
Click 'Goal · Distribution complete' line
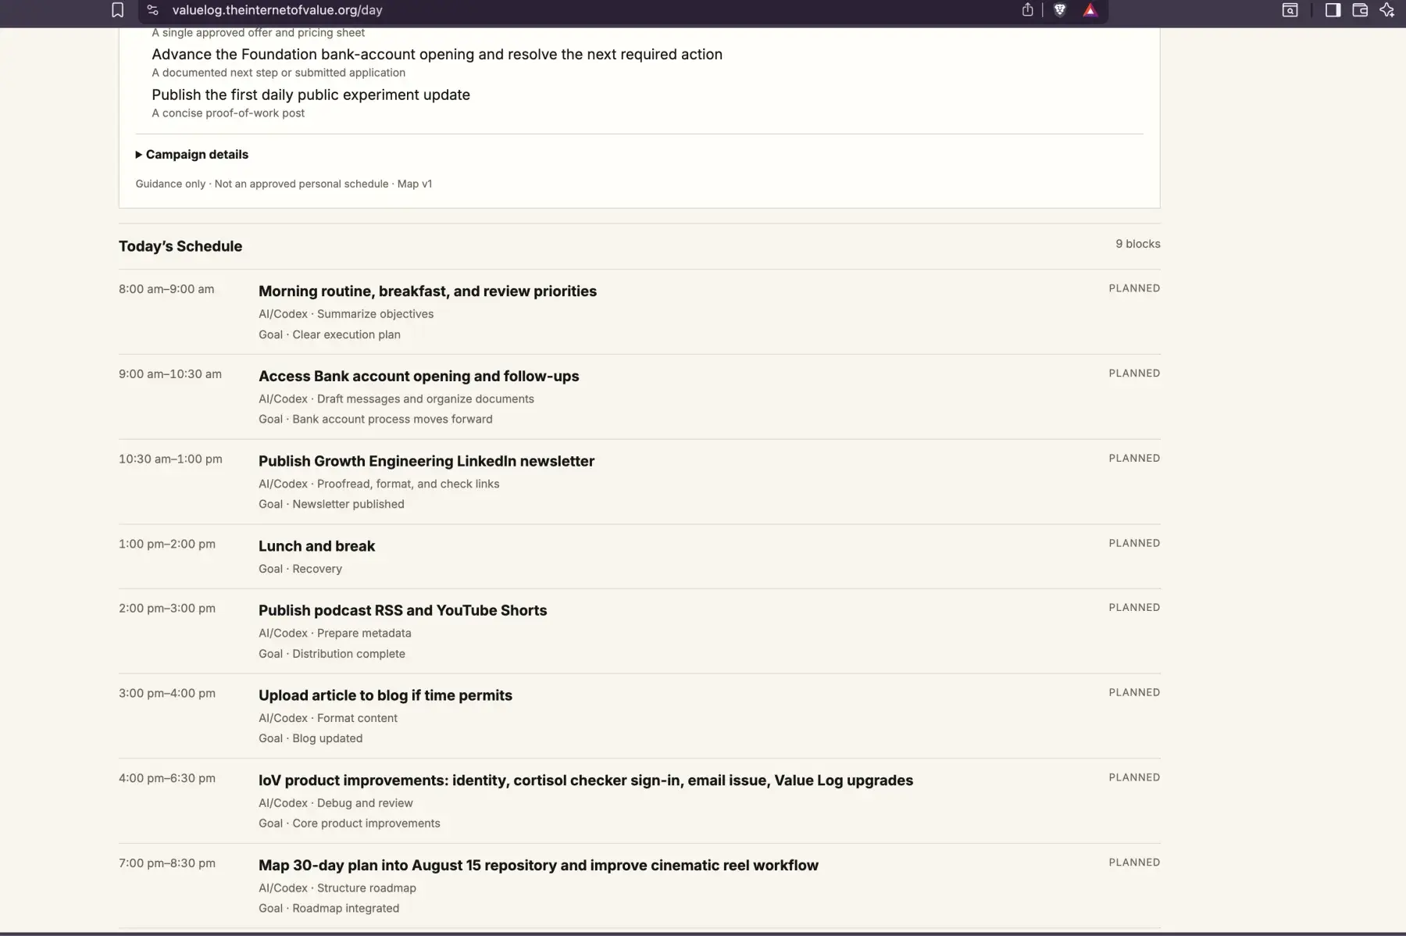point(332,654)
